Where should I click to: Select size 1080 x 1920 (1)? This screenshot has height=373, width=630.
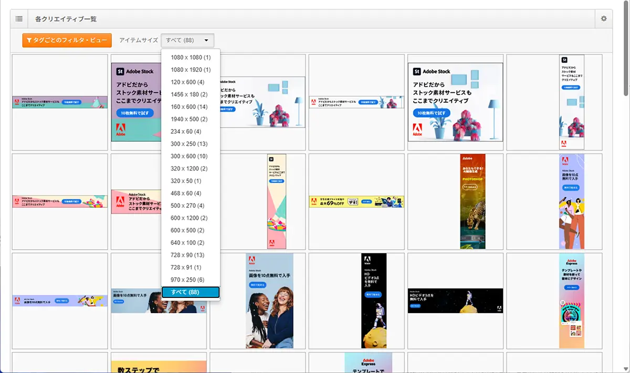click(x=191, y=70)
